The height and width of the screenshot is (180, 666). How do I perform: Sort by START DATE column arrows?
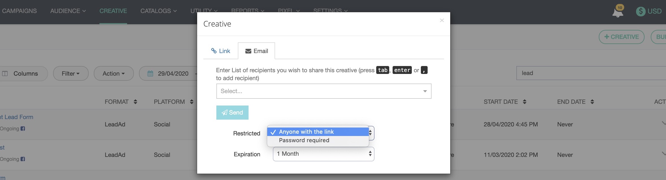click(524, 102)
